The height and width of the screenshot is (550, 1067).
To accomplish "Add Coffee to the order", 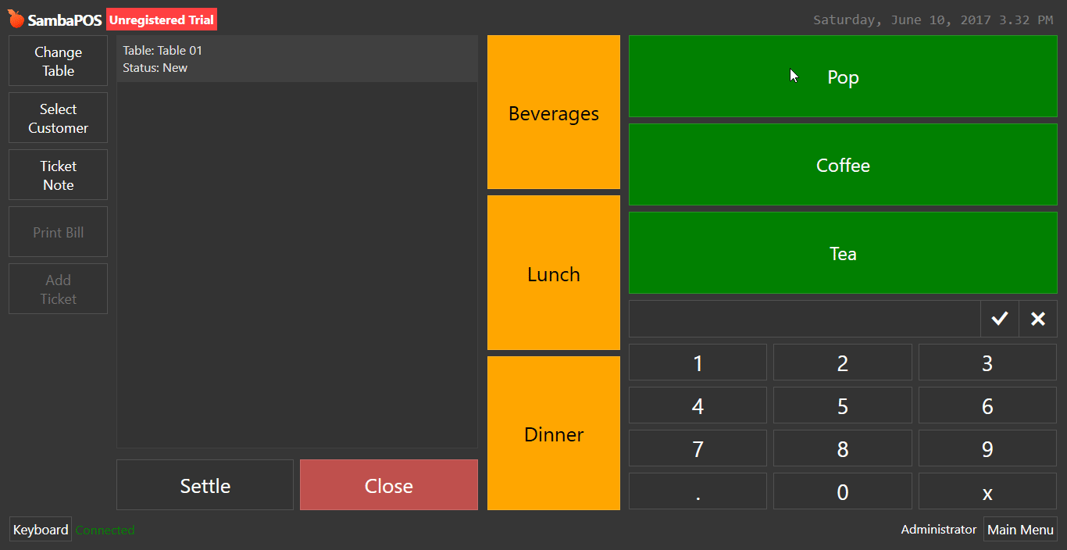I will (x=843, y=165).
